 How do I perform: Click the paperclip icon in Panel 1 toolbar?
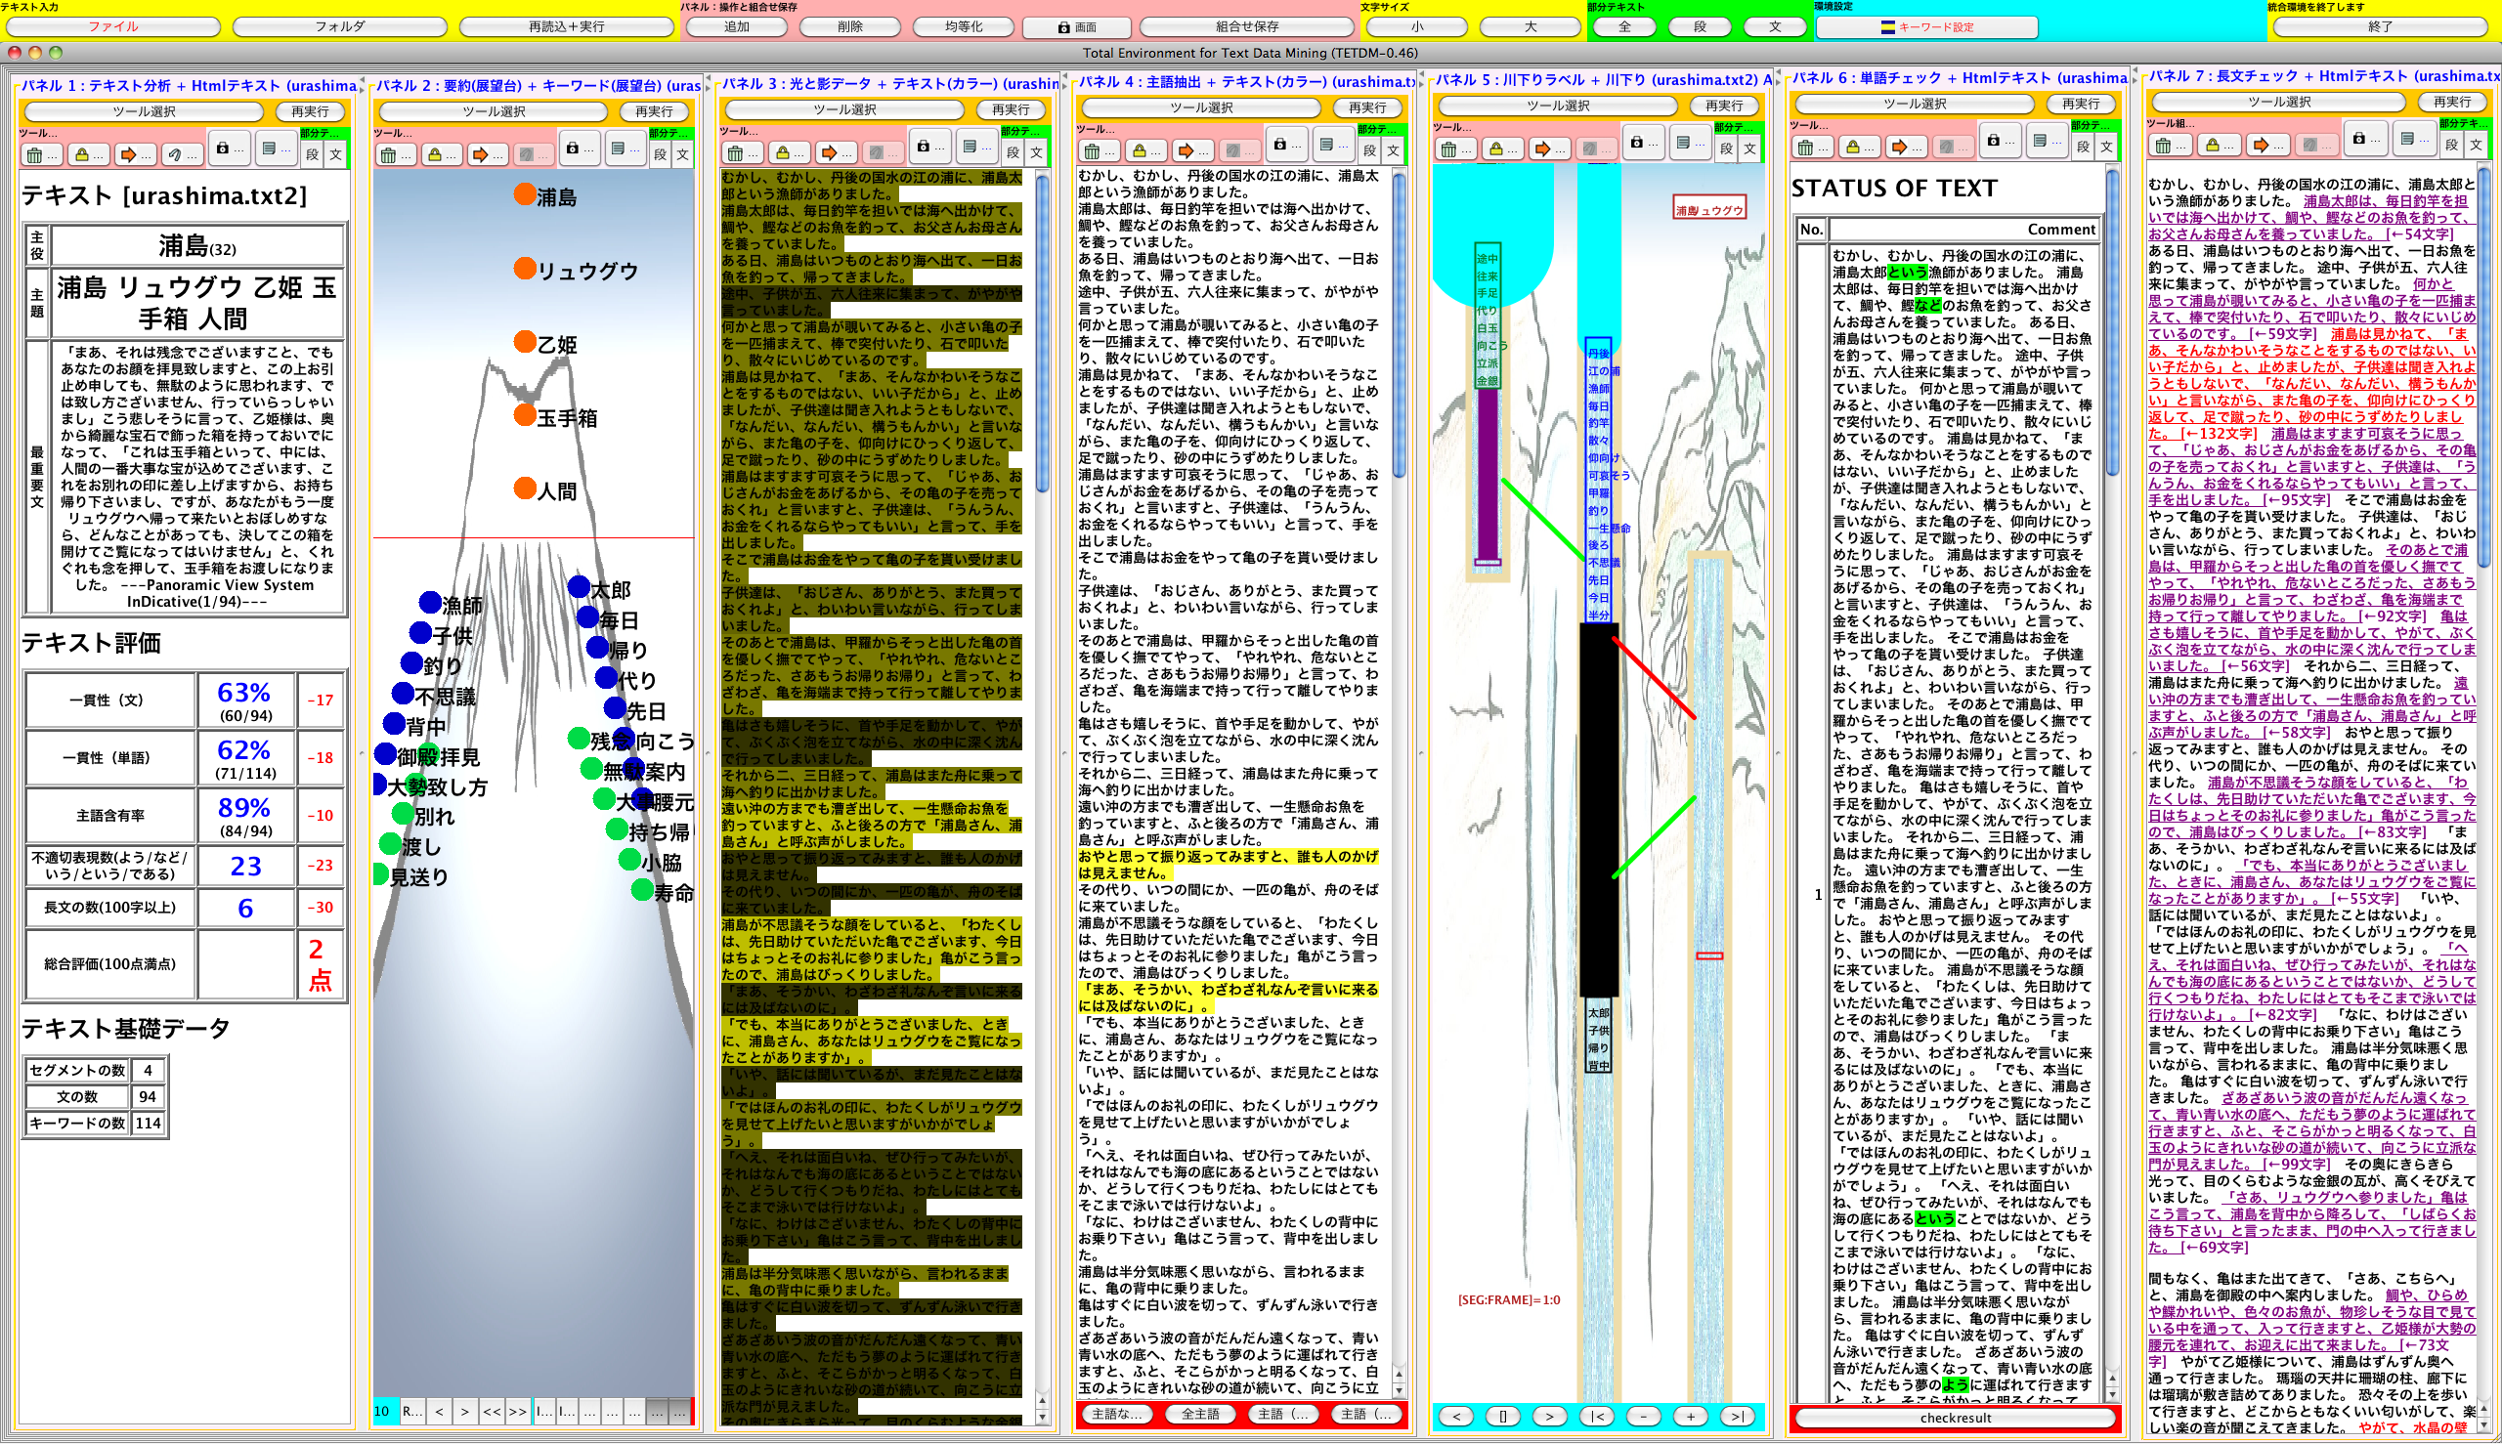(x=181, y=154)
